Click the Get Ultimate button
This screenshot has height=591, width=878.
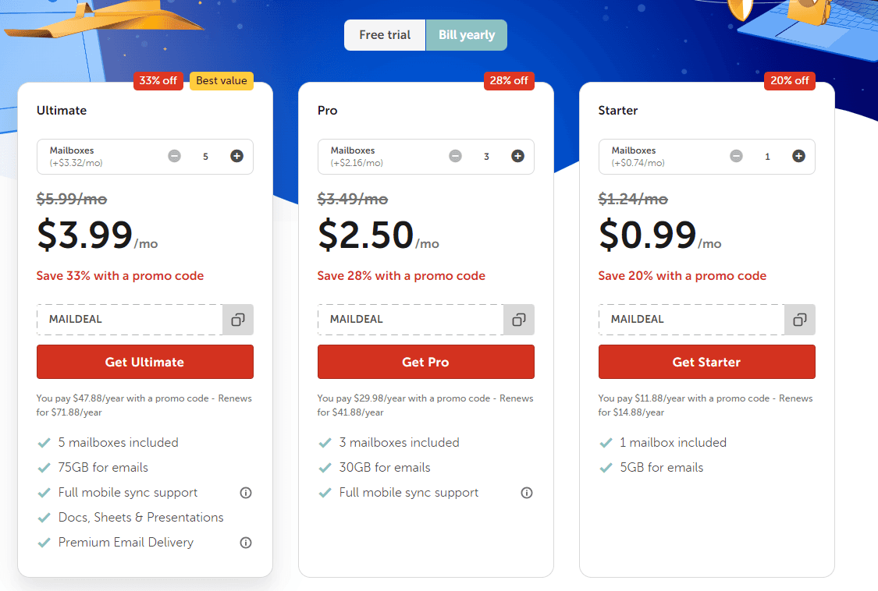click(144, 361)
